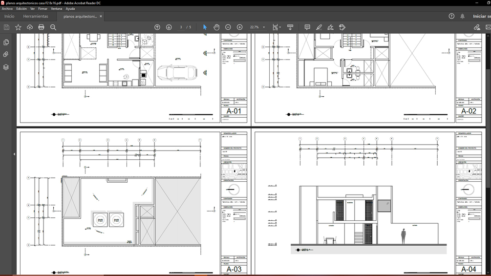The image size is (491, 276).
Task: Switch to the Herramientas tab
Action: click(x=36, y=16)
